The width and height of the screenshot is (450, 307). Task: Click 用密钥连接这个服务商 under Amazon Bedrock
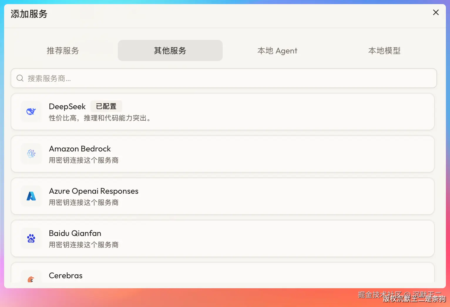[84, 160]
